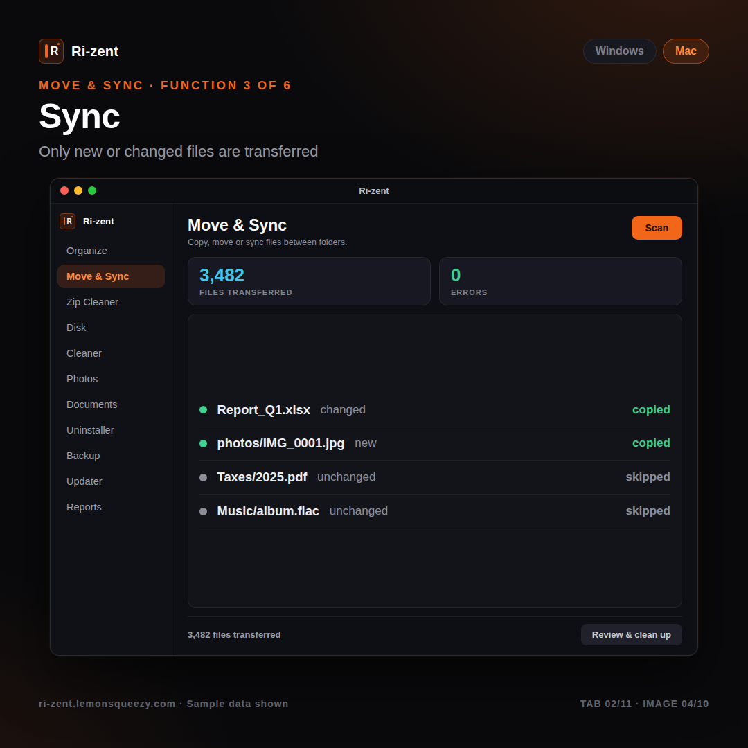The height and width of the screenshot is (748, 748).
Task: Go to Updater section
Action: [x=111, y=481]
